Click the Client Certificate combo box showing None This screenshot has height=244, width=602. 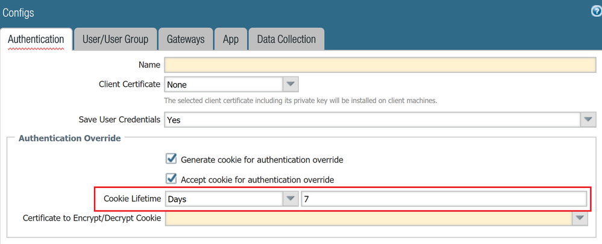[x=224, y=85]
